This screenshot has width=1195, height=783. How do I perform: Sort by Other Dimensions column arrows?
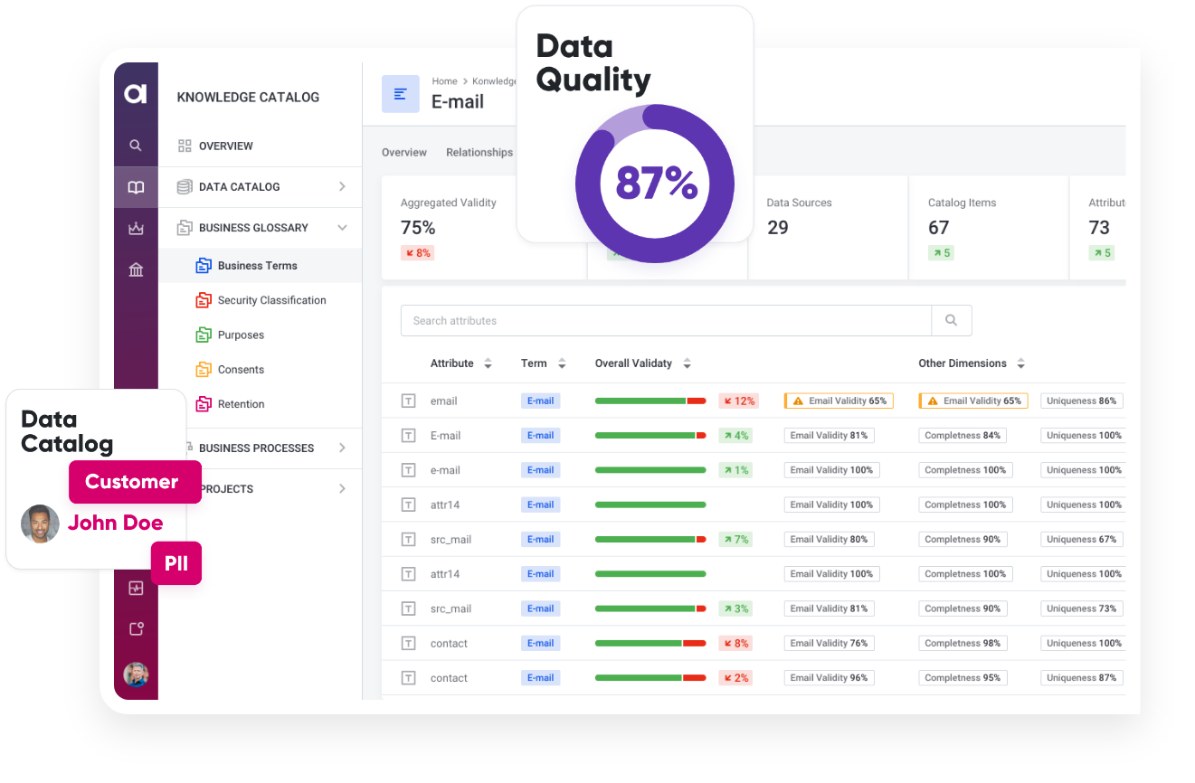[x=1021, y=363]
